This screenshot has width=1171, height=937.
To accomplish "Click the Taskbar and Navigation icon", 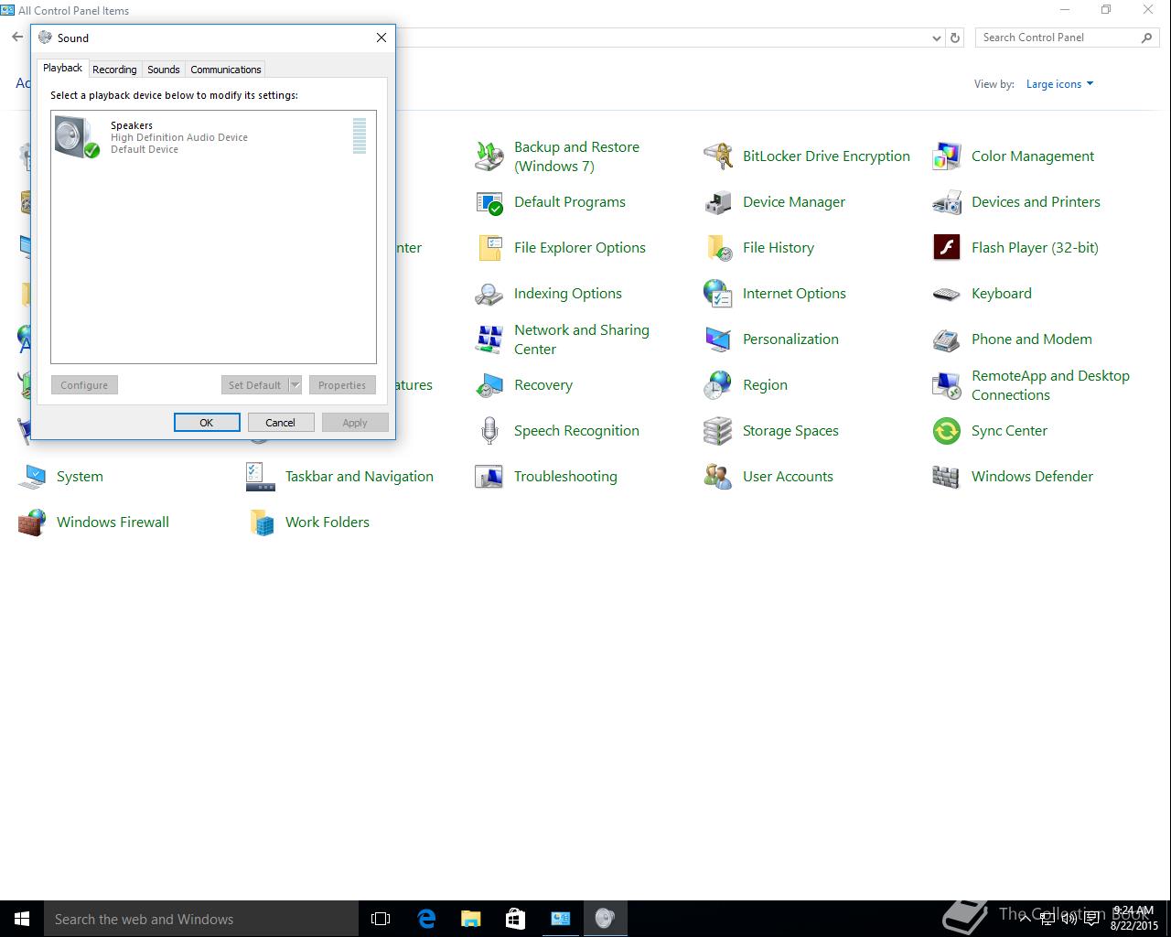I will tap(261, 477).
